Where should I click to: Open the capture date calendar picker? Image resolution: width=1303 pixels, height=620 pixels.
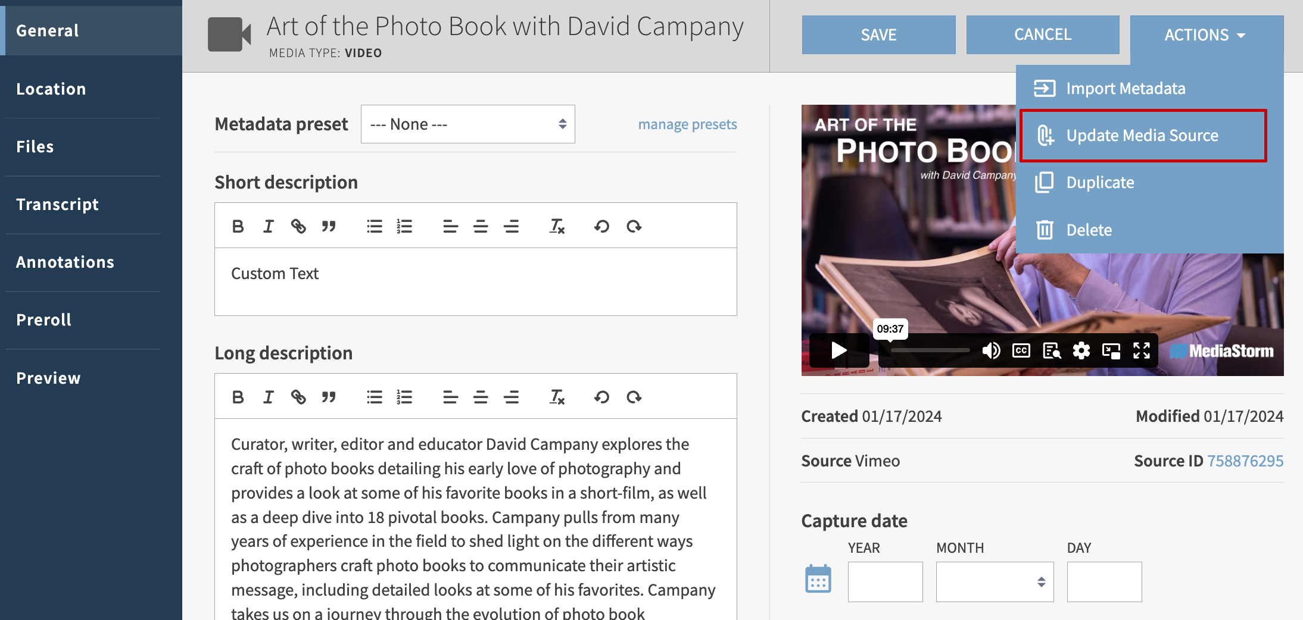pos(818,580)
